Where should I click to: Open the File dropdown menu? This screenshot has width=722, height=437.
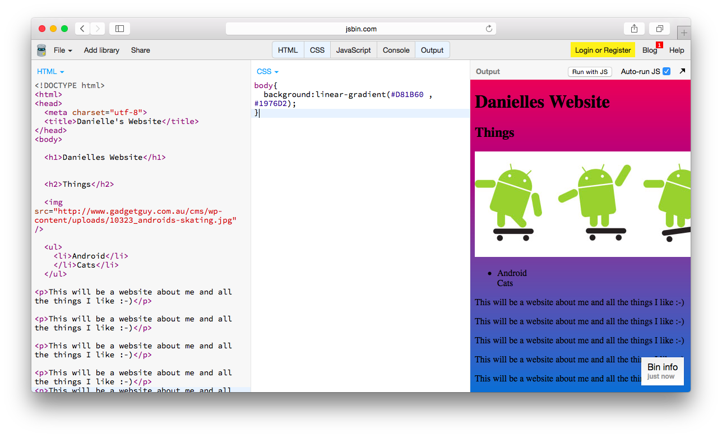pyautogui.click(x=63, y=50)
